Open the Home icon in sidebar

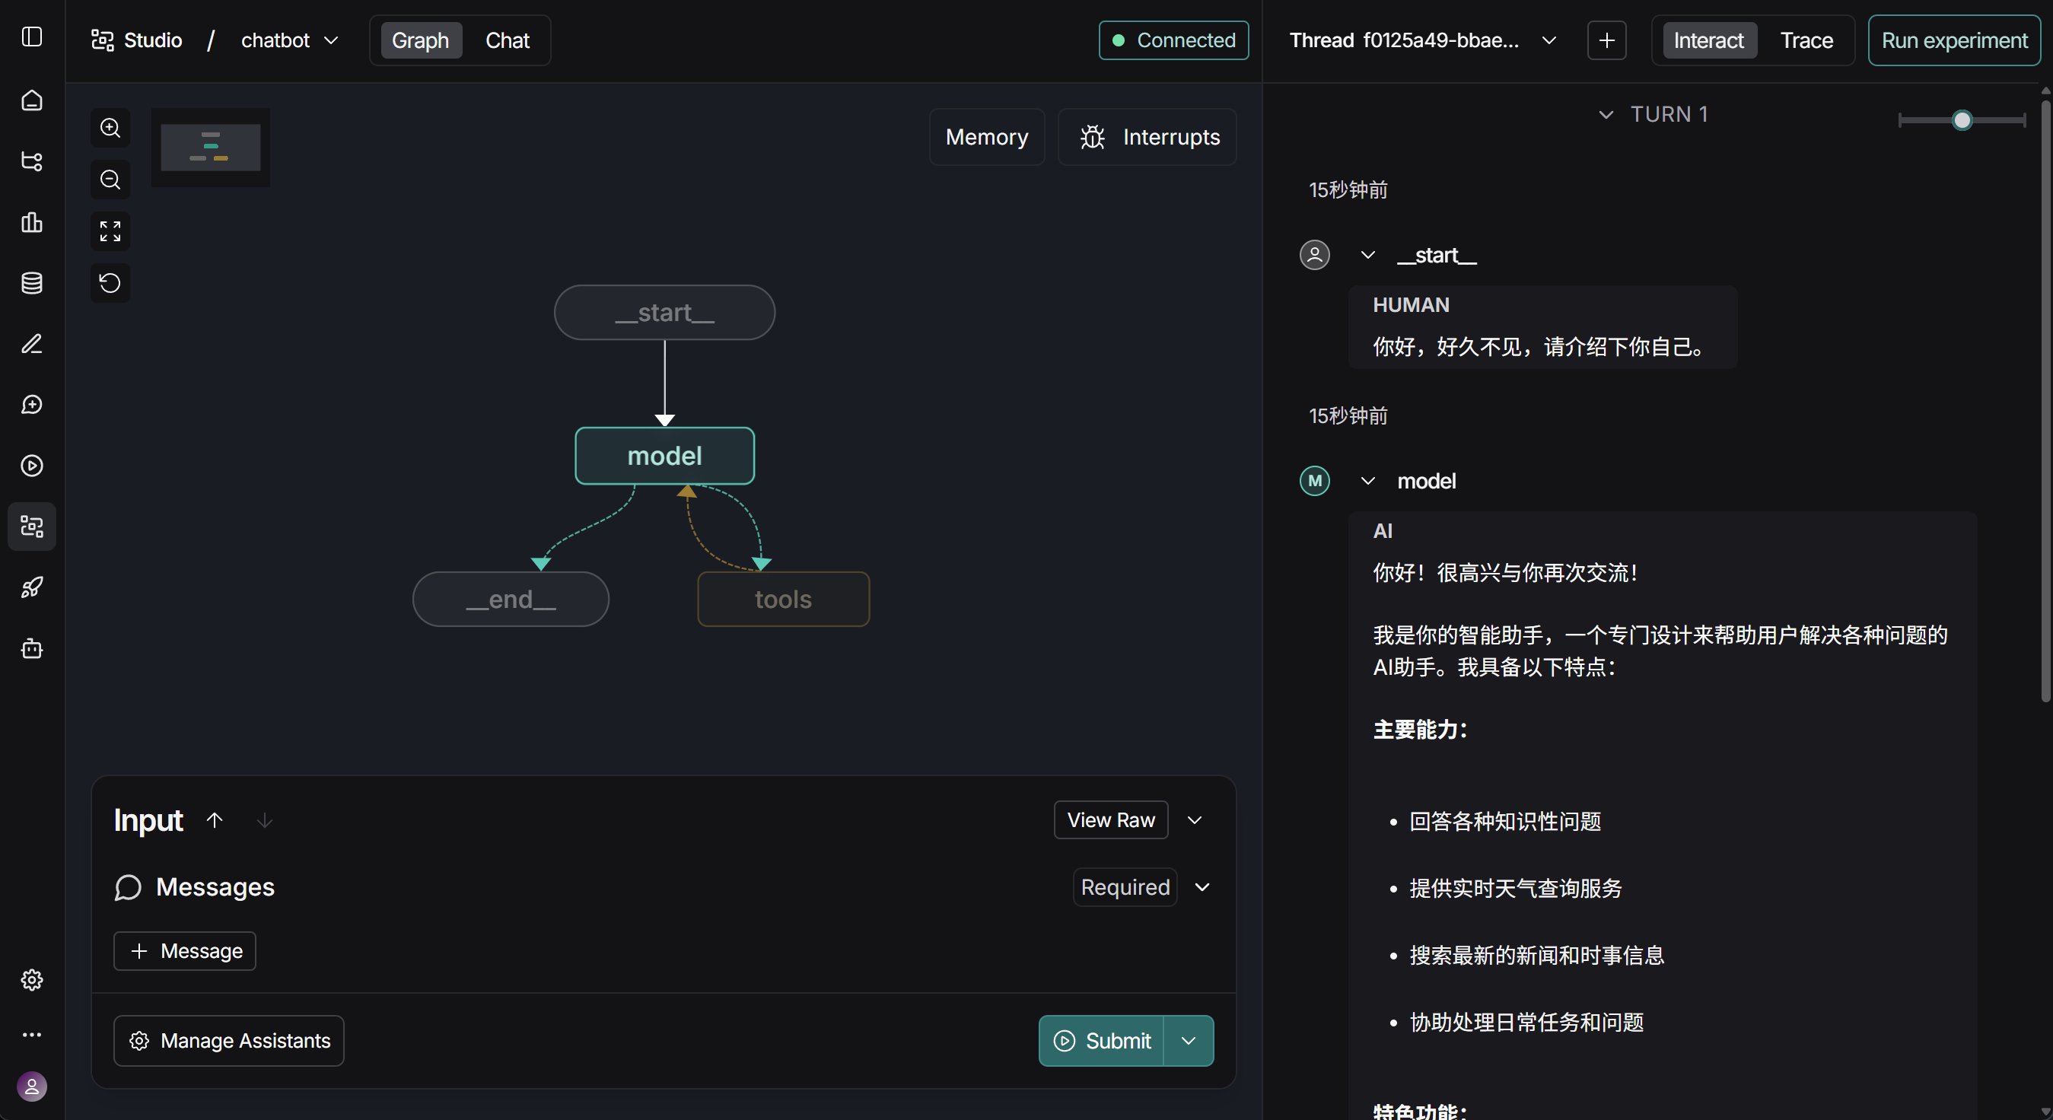[x=32, y=100]
